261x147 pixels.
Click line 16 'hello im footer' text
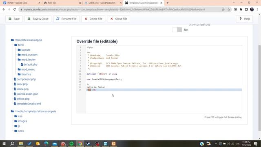[96, 87]
